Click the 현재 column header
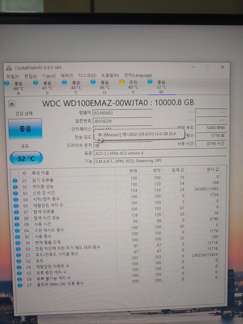The image size is (243, 324). [127, 171]
